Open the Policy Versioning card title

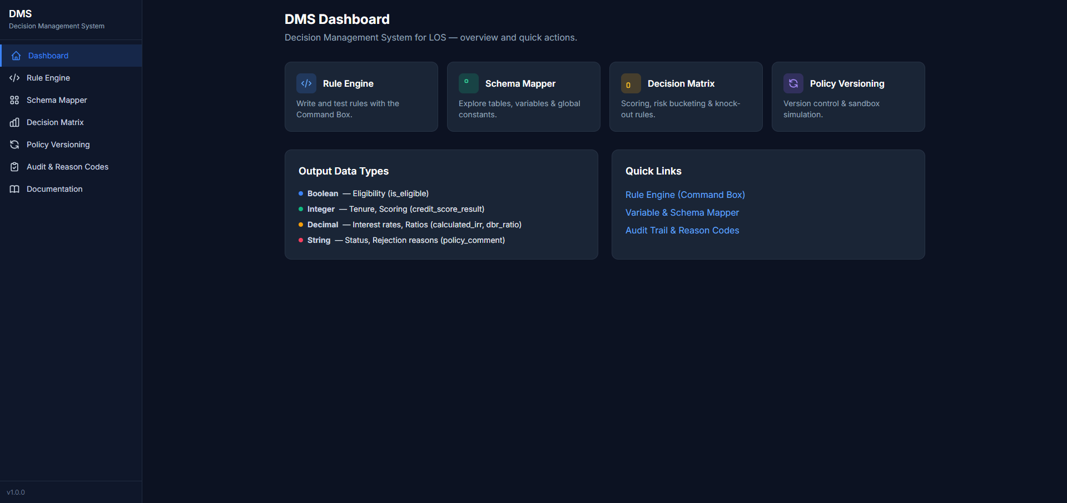point(847,83)
